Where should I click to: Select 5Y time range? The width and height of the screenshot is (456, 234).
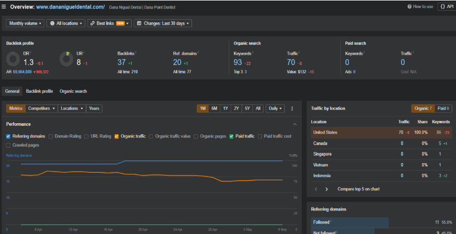tap(247, 108)
